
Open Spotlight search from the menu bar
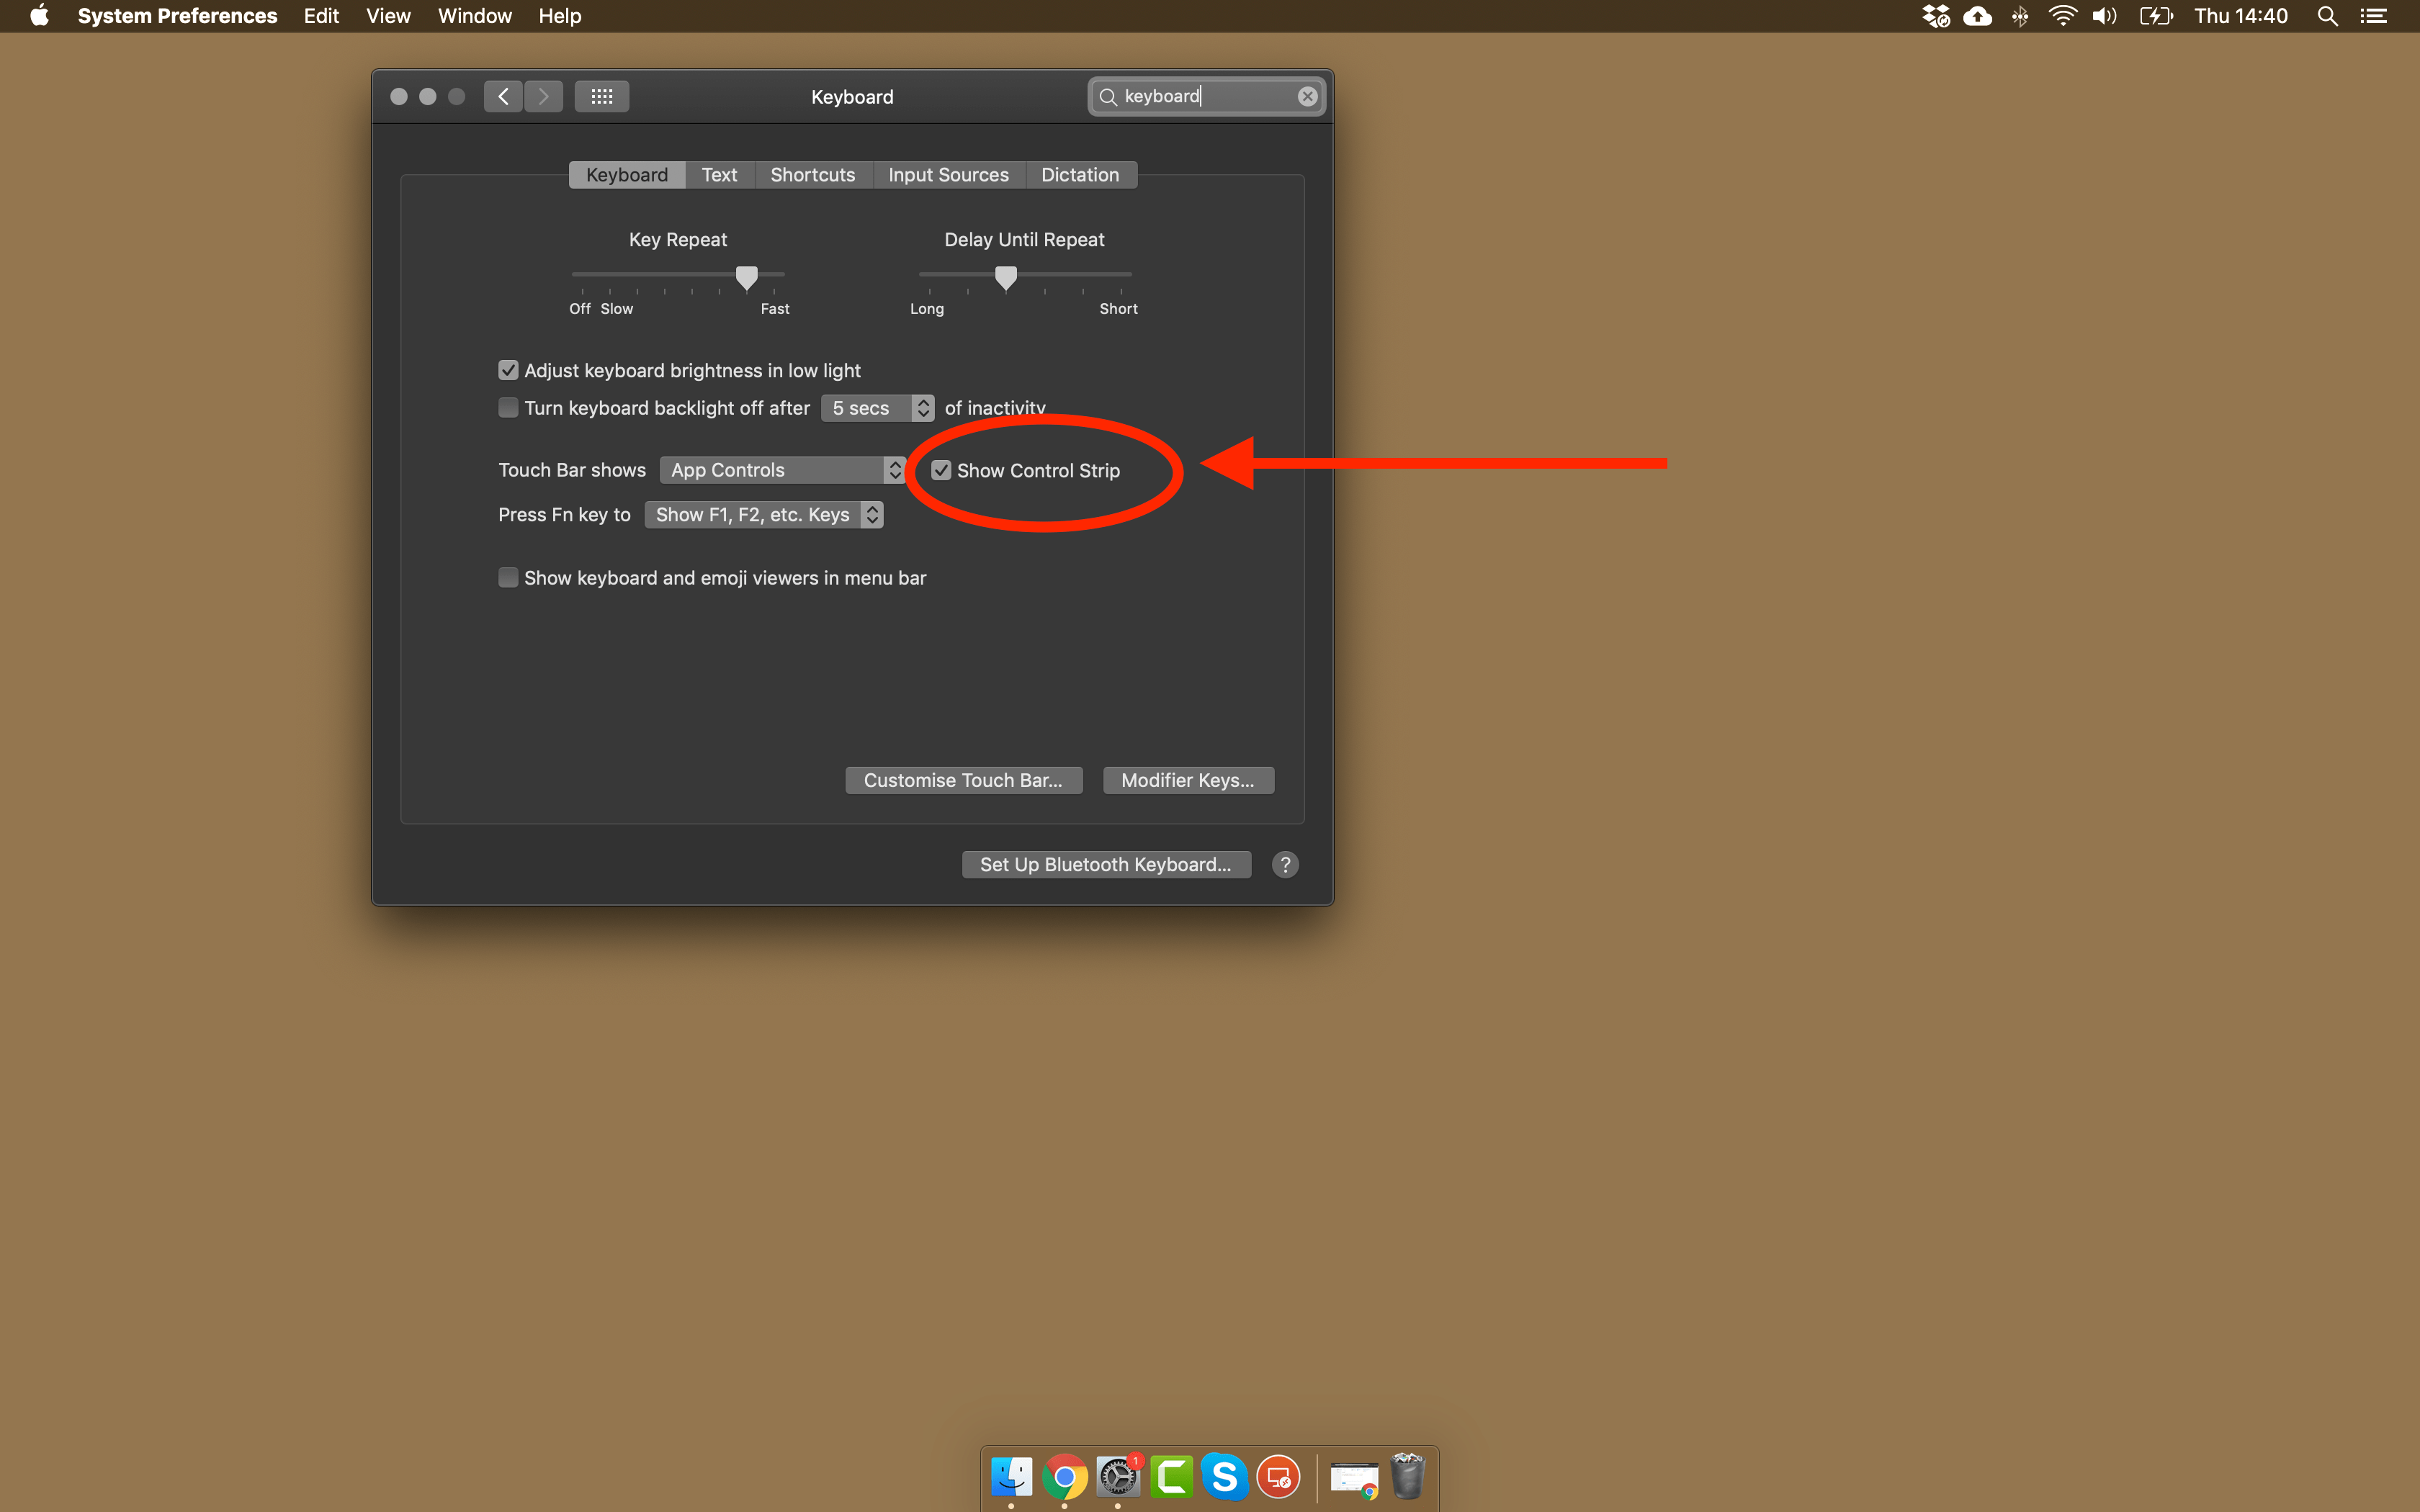tap(2327, 16)
